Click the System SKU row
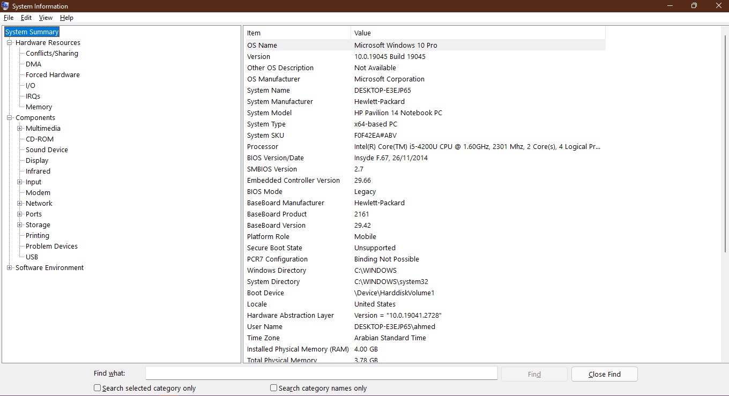 click(x=426, y=136)
